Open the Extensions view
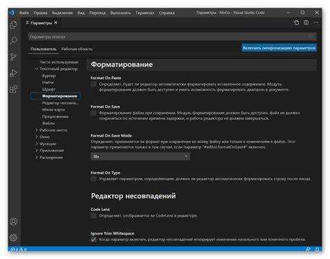 [13, 89]
